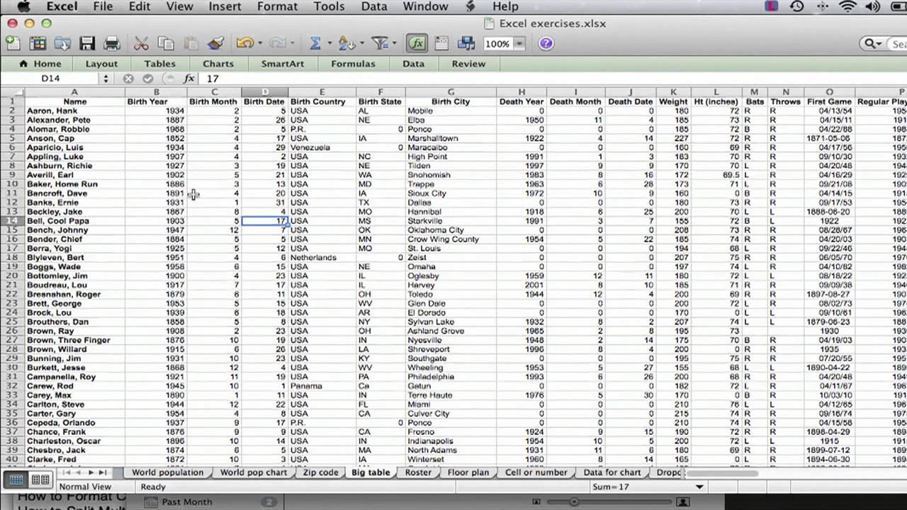Open the templates gallery toolbar icon

pos(37,43)
